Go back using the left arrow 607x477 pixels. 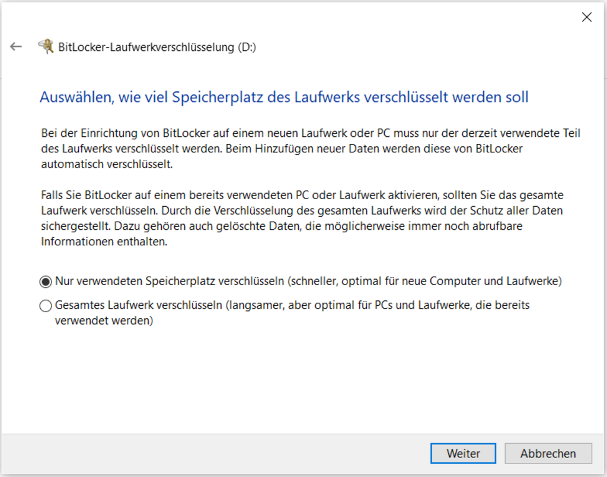click(16, 47)
